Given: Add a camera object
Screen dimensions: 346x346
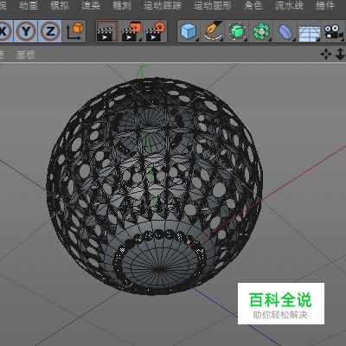Looking at the screenshot, I should tap(333, 31).
